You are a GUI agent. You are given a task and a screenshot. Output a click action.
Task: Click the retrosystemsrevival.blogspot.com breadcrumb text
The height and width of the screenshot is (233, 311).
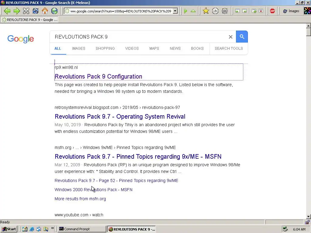pos(117,108)
